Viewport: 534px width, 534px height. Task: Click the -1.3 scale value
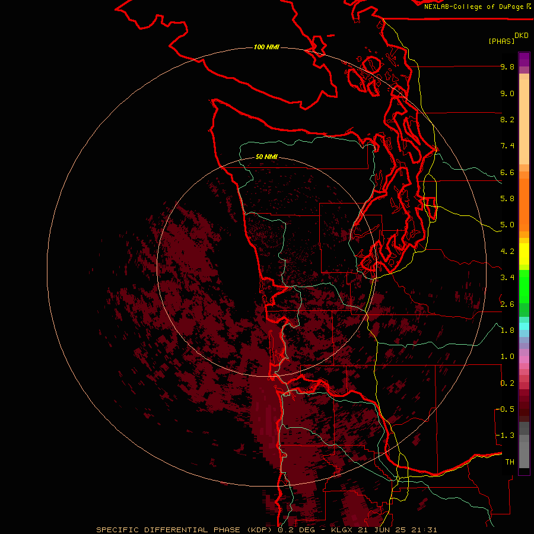pyautogui.click(x=505, y=436)
